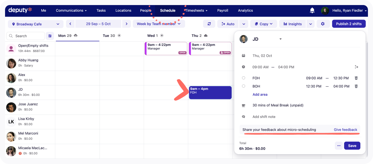Image resolution: width=373 pixels, height=164 pixels.
Task: Go to the Payroll tab
Action: [223, 10]
